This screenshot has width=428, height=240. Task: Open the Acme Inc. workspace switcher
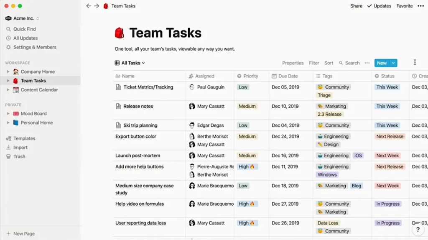(x=23, y=18)
